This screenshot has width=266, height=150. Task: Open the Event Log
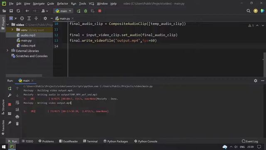tap(250, 141)
